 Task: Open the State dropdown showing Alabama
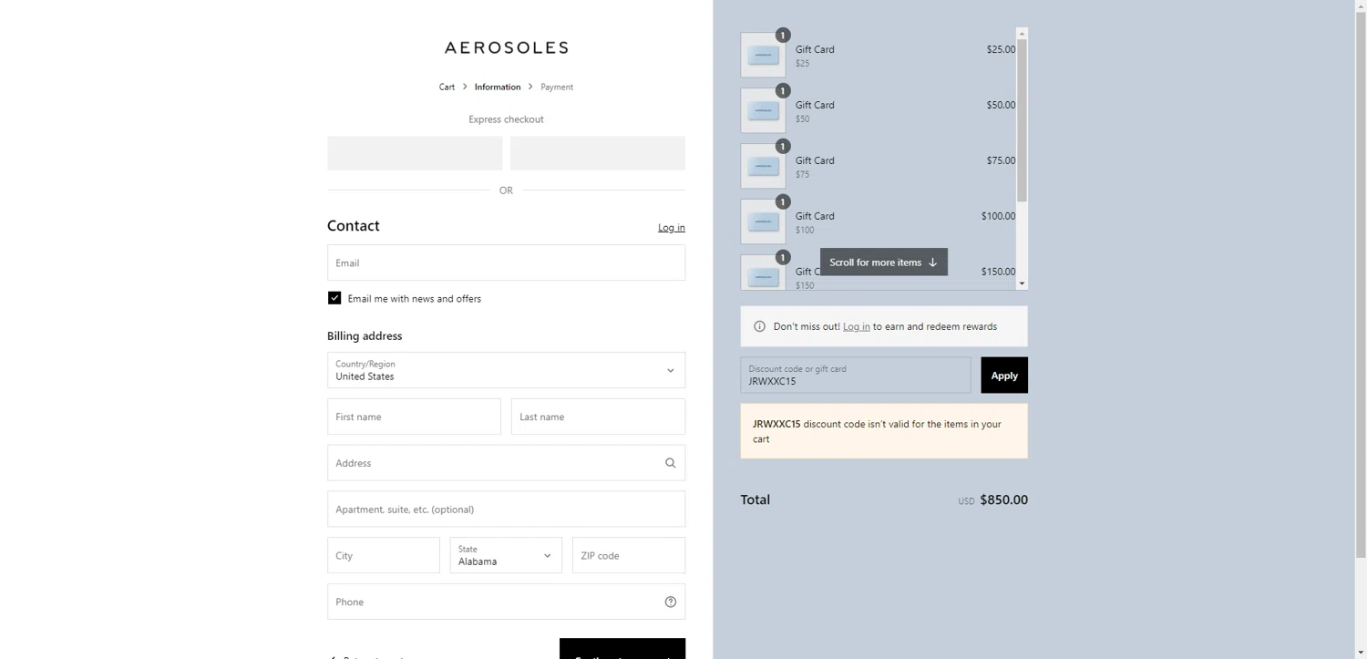click(x=506, y=555)
